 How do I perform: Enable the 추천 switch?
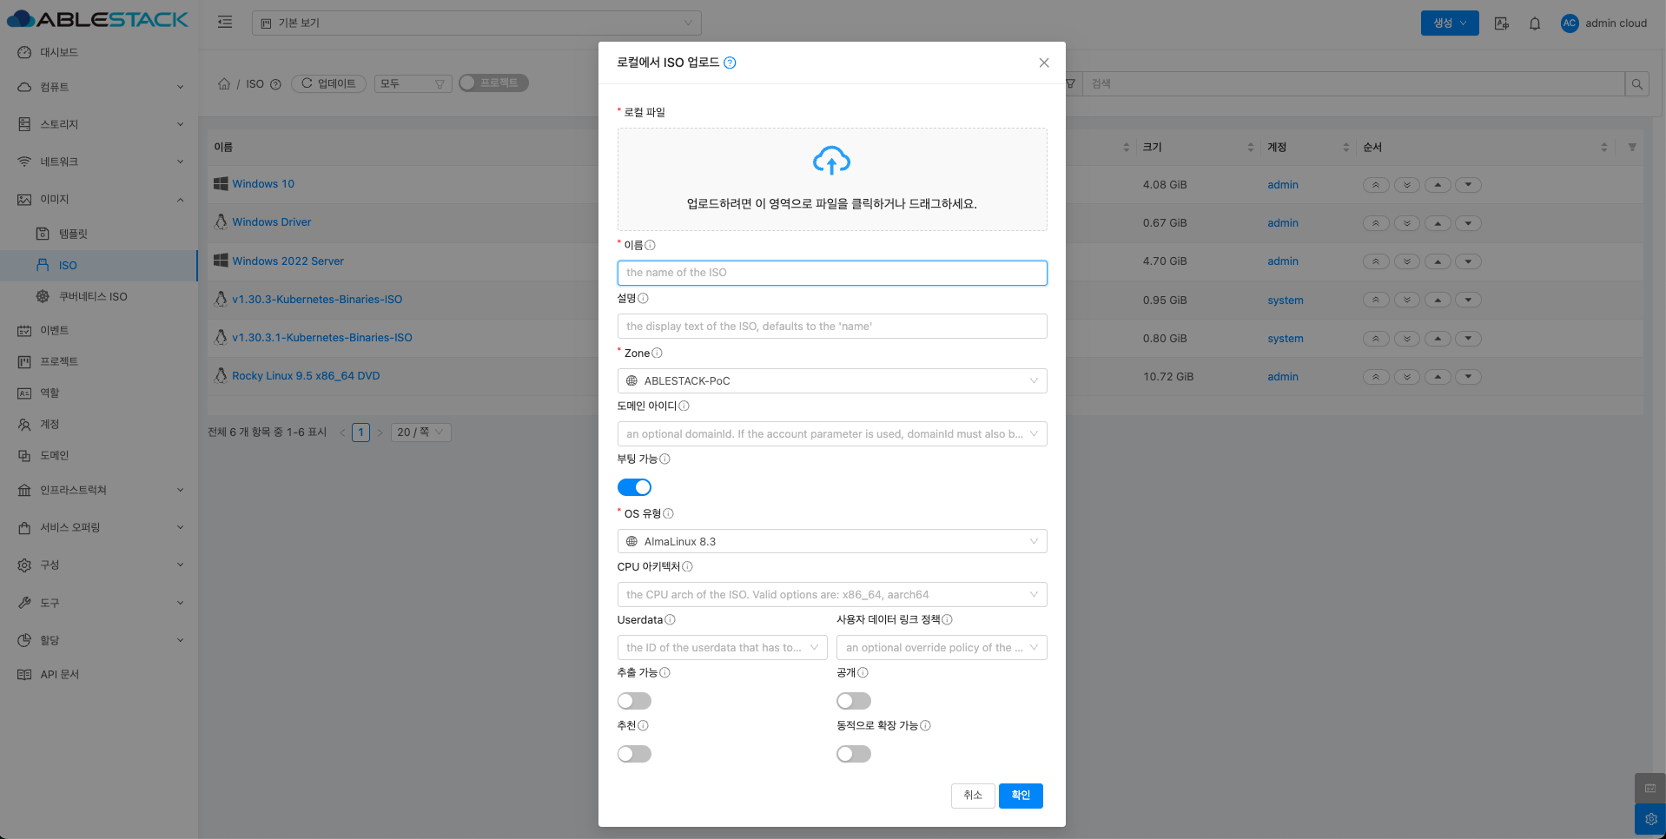coord(634,754)
